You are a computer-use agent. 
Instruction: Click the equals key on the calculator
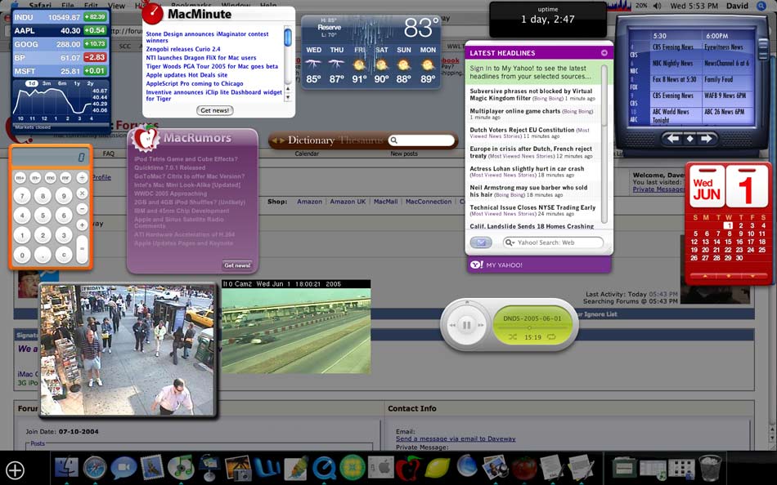(83, 248)
